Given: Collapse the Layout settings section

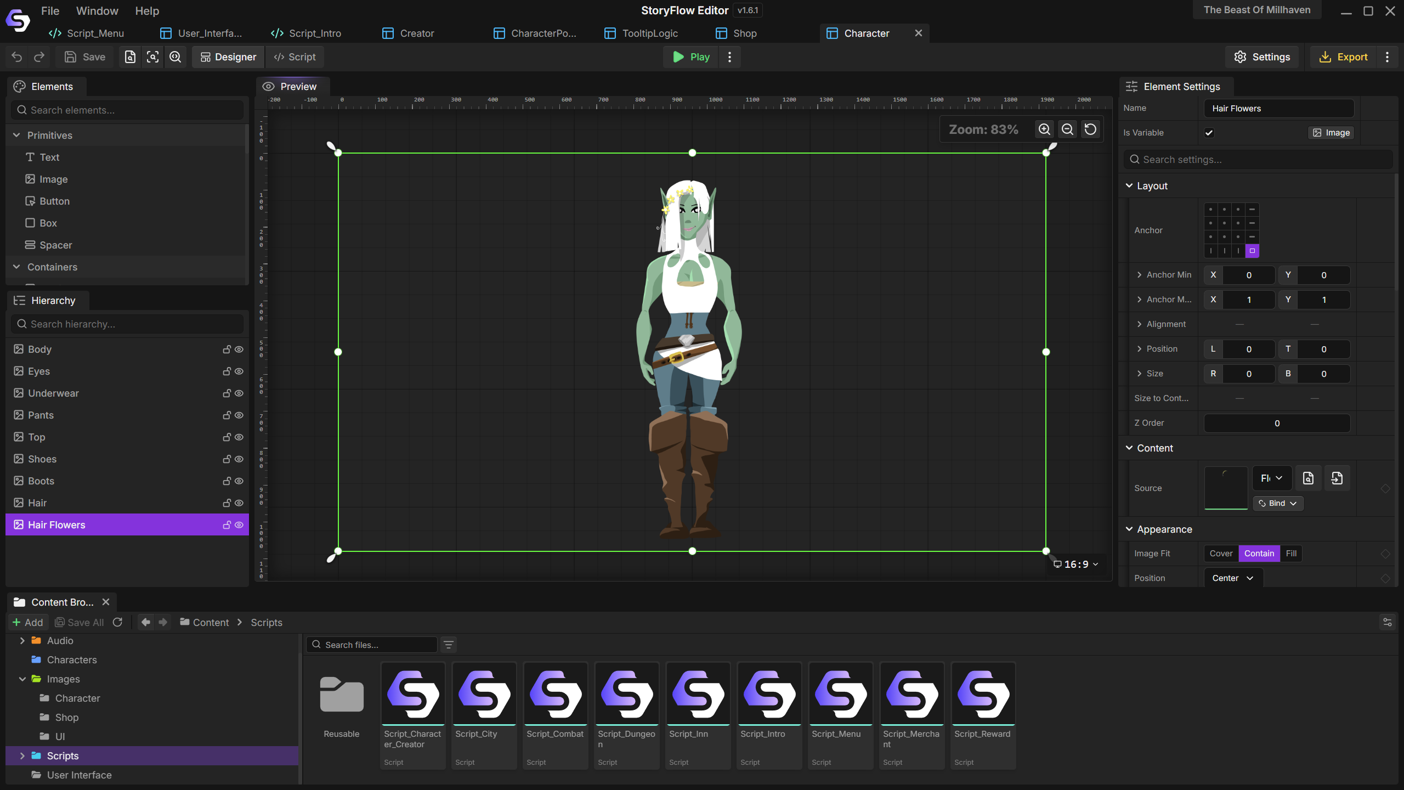Looking at the screenshot, I should pos(1129,185).
